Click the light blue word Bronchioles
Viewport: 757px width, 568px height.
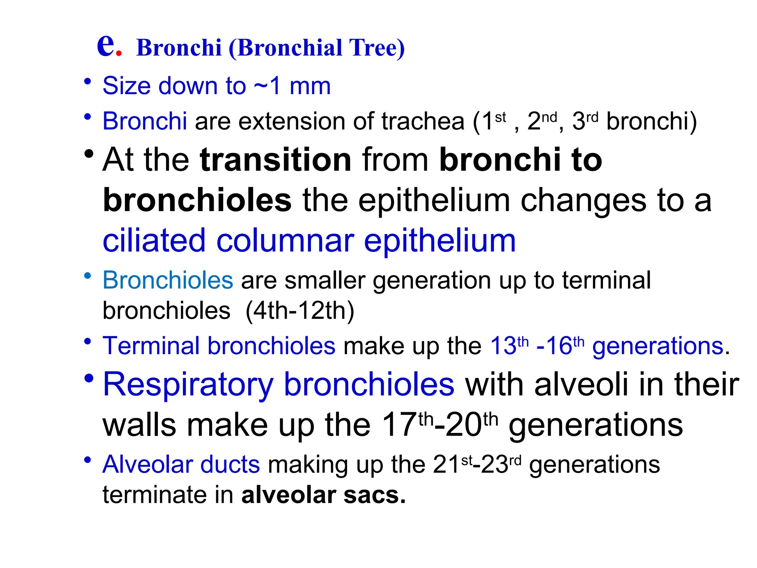(168, 280)
